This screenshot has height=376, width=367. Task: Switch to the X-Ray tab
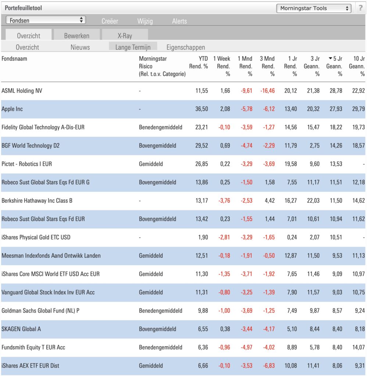point(125,35)
